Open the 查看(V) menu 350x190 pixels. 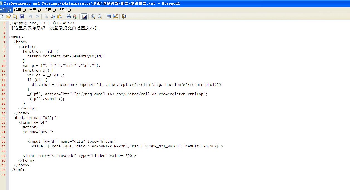(x=35, y=10)
